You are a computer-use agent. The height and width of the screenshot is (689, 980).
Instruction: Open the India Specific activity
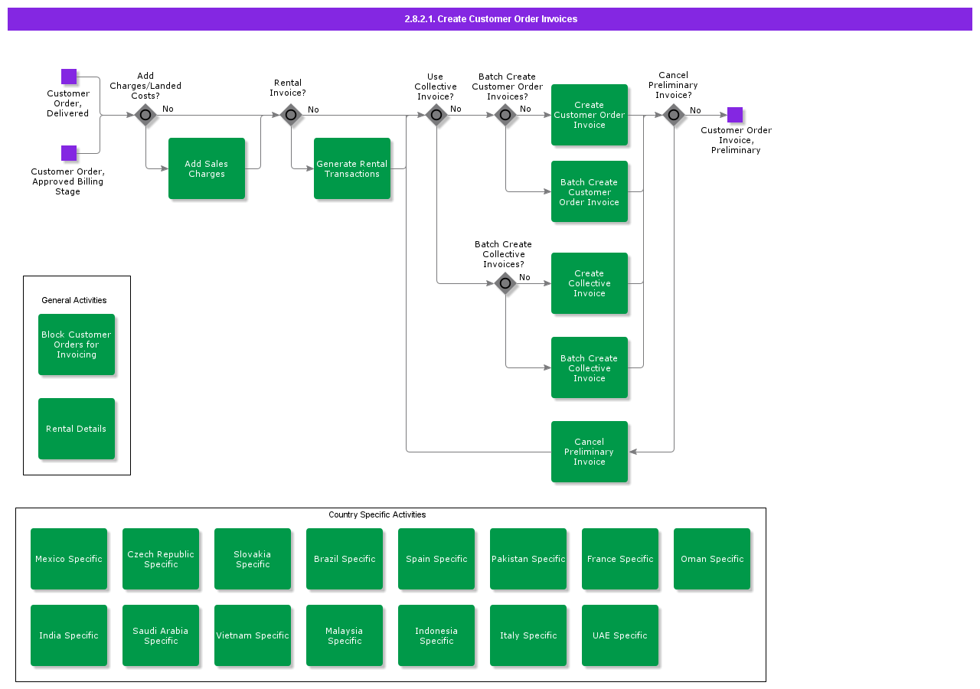click(x=69, y=635)
